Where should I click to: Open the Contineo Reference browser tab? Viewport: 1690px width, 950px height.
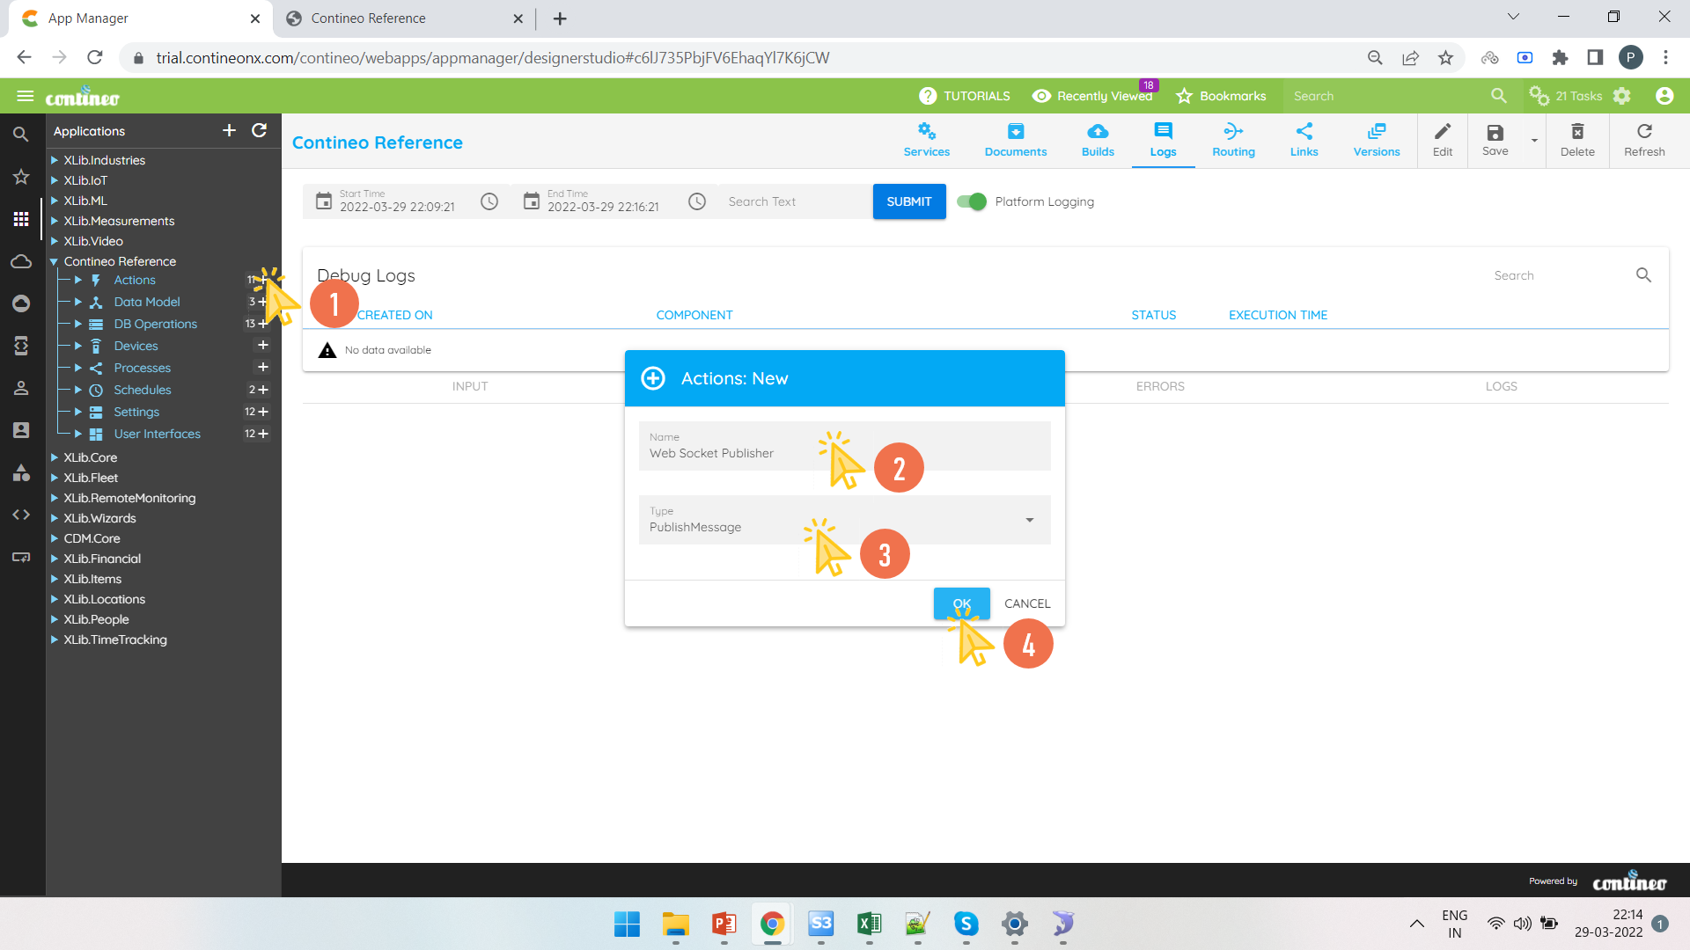pos(387,18)
